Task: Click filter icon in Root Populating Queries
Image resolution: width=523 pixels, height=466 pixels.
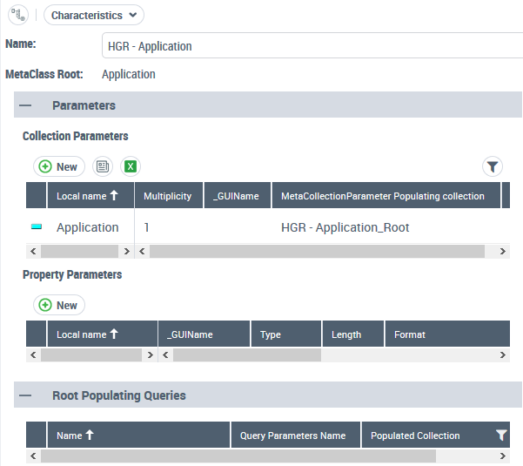Action: click(500, 436)
